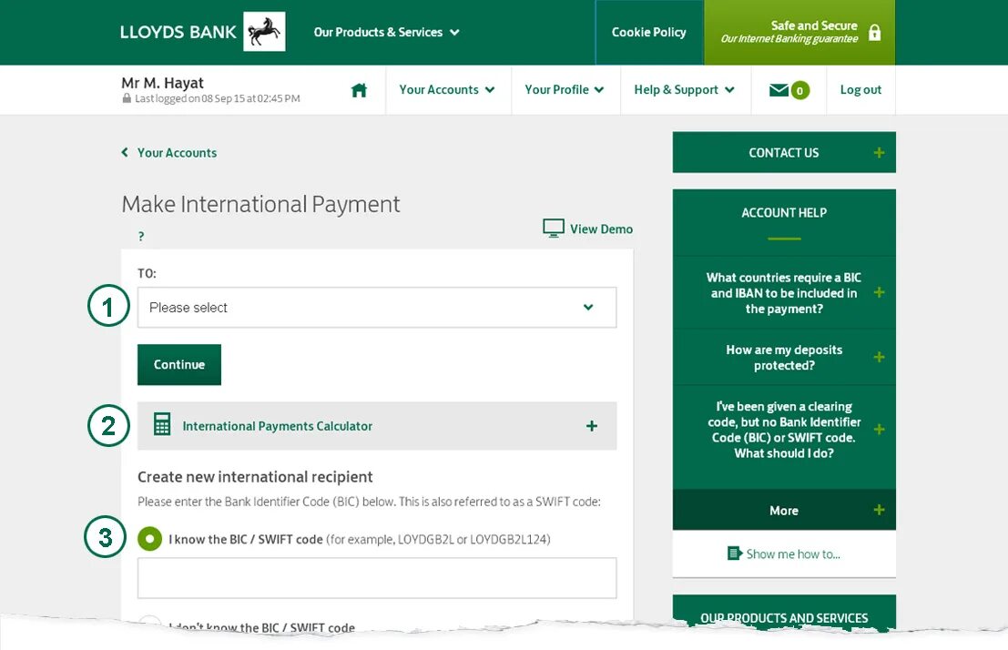Click the 'Show me how to...' link
This screenshot has height=650, width=1008.
[792, 554]
